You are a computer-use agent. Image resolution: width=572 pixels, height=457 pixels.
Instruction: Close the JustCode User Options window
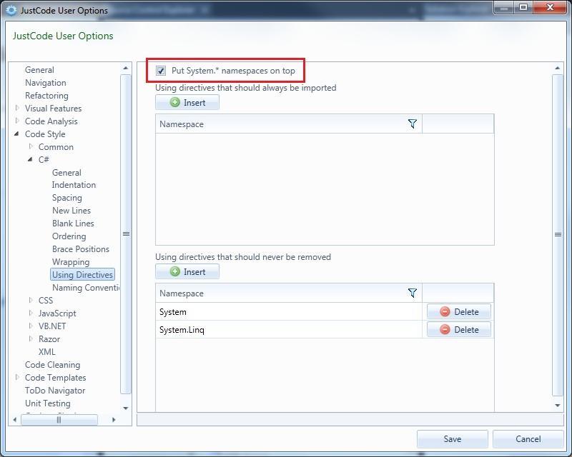(x=550, y=7)
